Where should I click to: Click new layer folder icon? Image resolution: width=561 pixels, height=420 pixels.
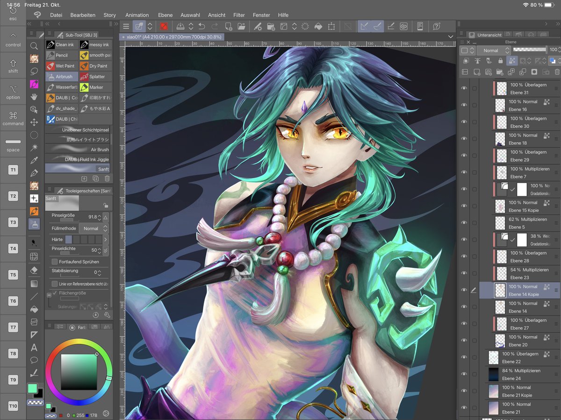pyautogui.click(x=500, y=72)
